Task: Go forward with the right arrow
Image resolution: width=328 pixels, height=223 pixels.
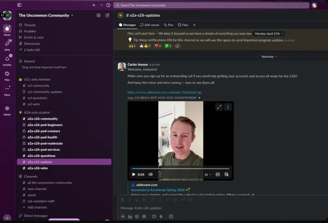Action: pos(101,5)
